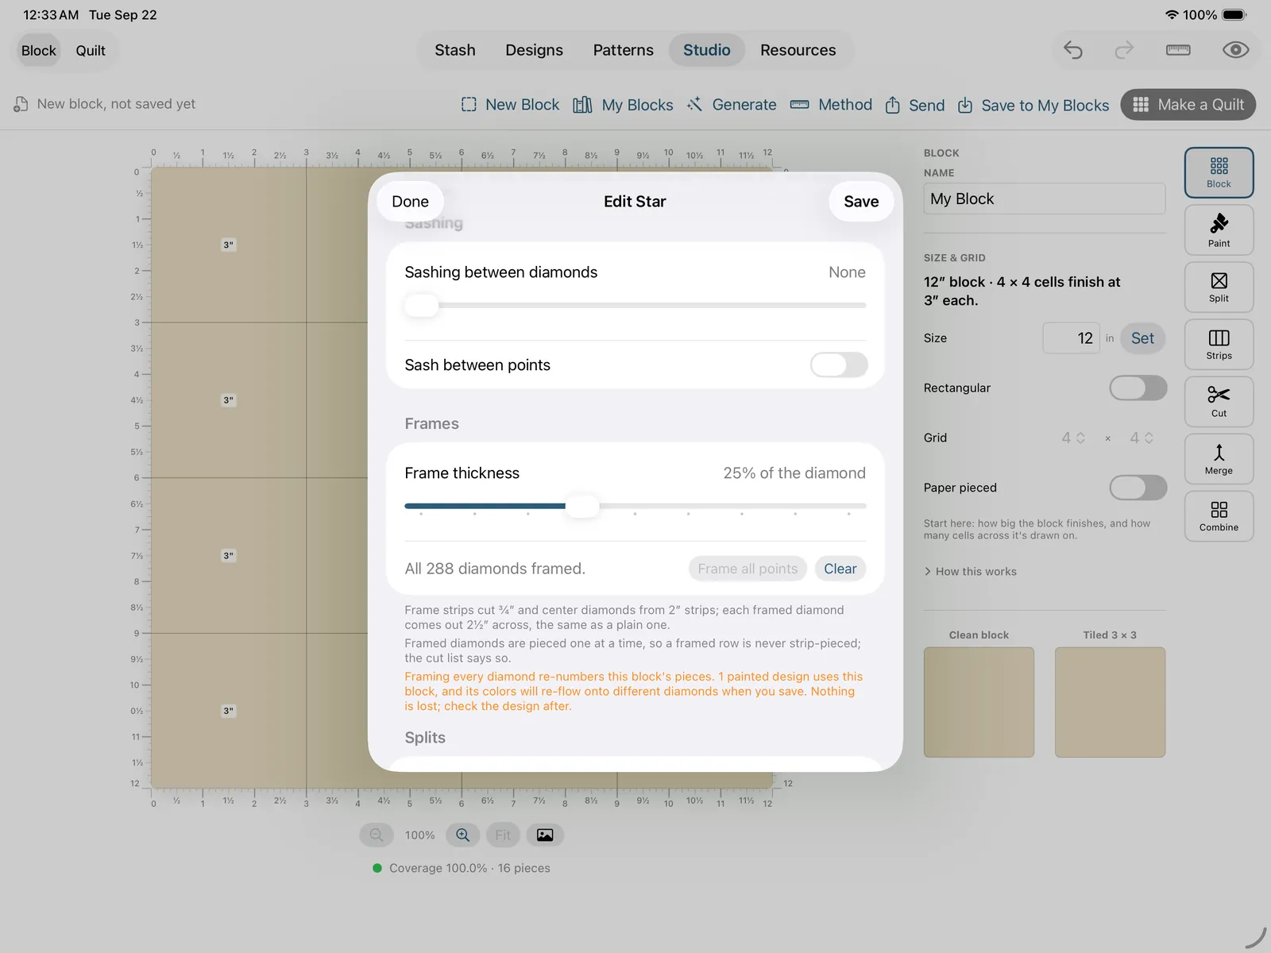
Task: Select the Paint tool
Action: point(1219,230)
